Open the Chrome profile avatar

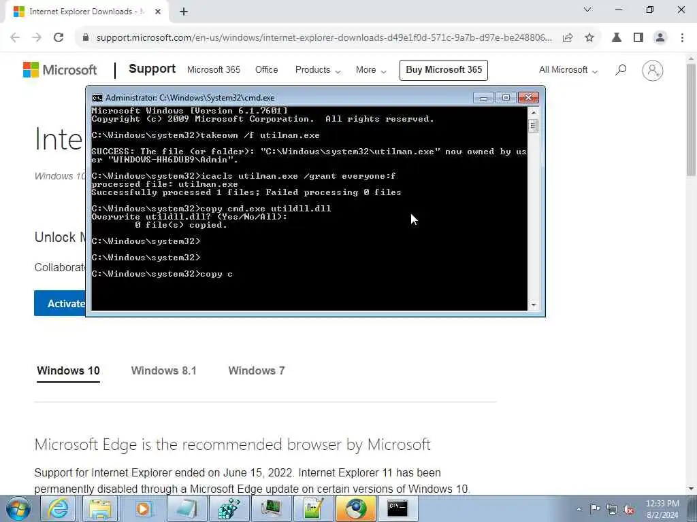660,38
